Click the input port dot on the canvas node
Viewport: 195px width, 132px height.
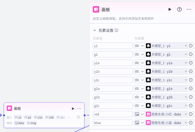[4, 115]
